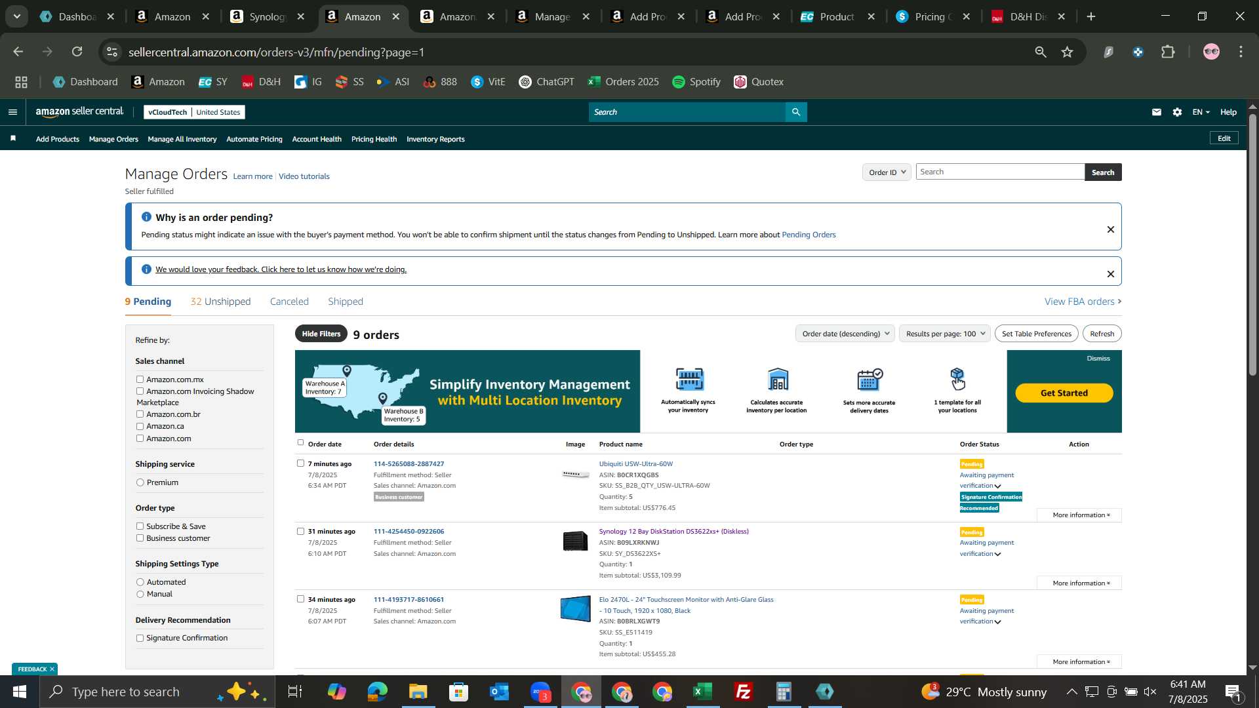Image resolution: width=1259 pixels, height=708 pixels.
Task: Click the bookmark flag icon in favorites bar
Action: [x=13, y=138]
